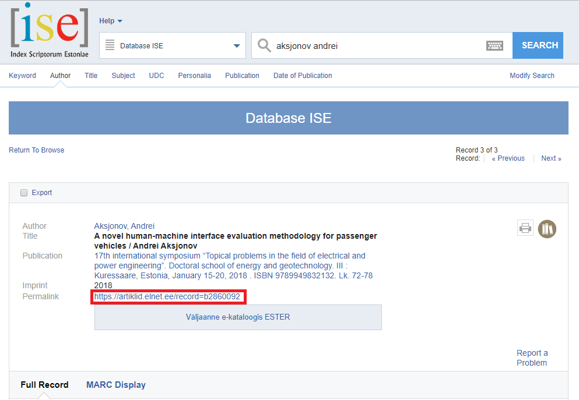The height and width of the screenshot is (400, 579).
Task: Open the Database ISE dropdown selector
Action: (173, 45)
